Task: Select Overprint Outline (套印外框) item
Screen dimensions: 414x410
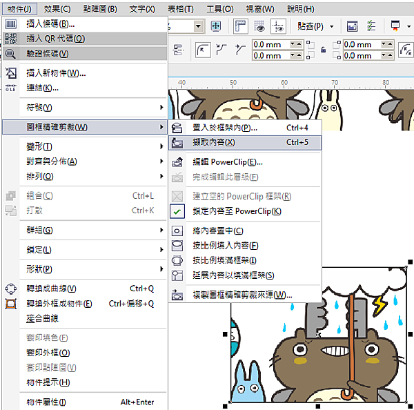Action: [84, 353]
